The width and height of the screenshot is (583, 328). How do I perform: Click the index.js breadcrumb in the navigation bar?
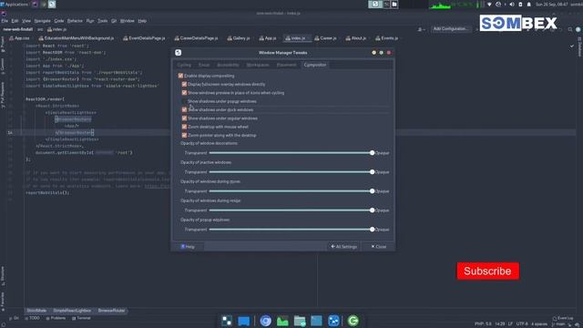pyautogui.click(x=56, y=29)
